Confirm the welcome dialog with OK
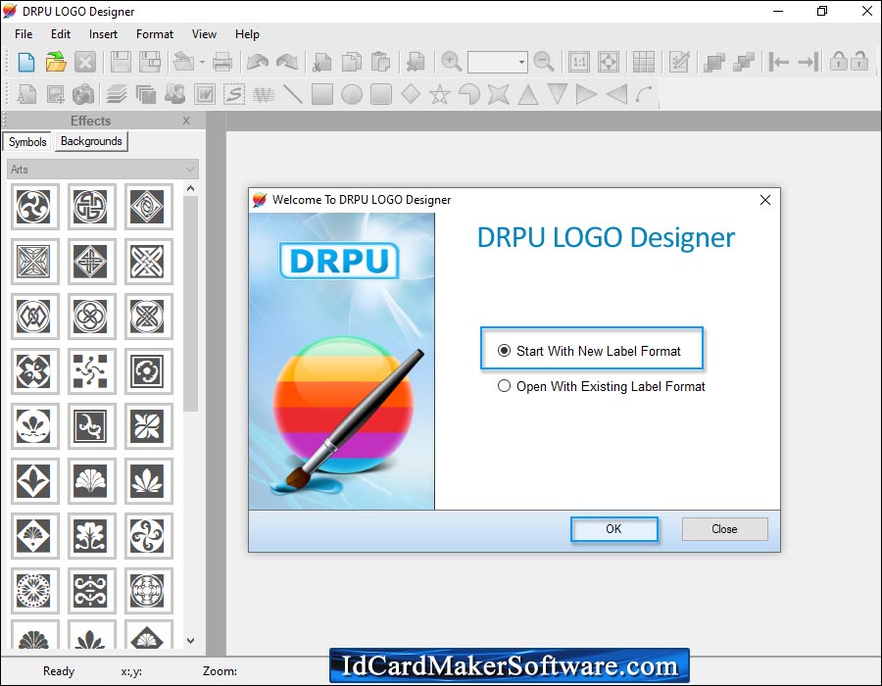The width and height of the screenshot is (882, 686). [613, 529]
